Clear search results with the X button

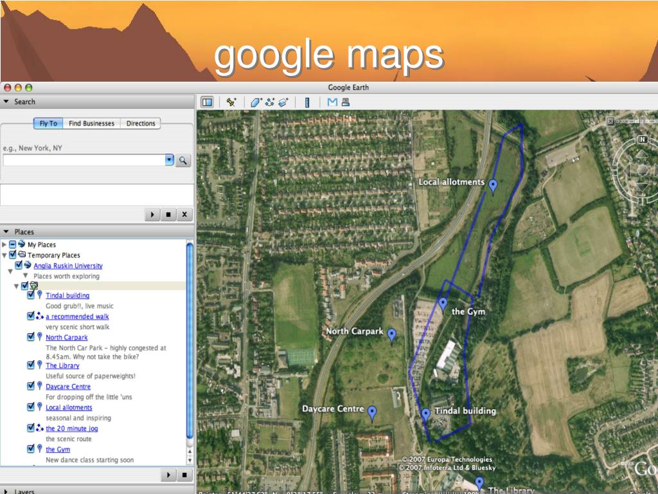(184, 214)
